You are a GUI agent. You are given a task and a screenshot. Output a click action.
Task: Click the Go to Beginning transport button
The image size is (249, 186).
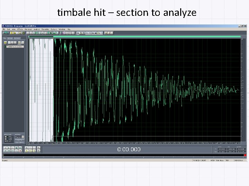pyautogui.click(x=5, y=151)
